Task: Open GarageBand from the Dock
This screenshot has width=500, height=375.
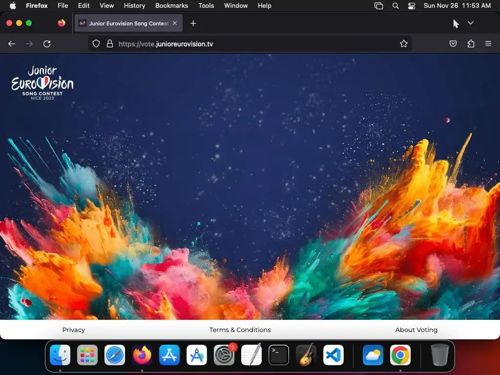Action: click(306, 355)
